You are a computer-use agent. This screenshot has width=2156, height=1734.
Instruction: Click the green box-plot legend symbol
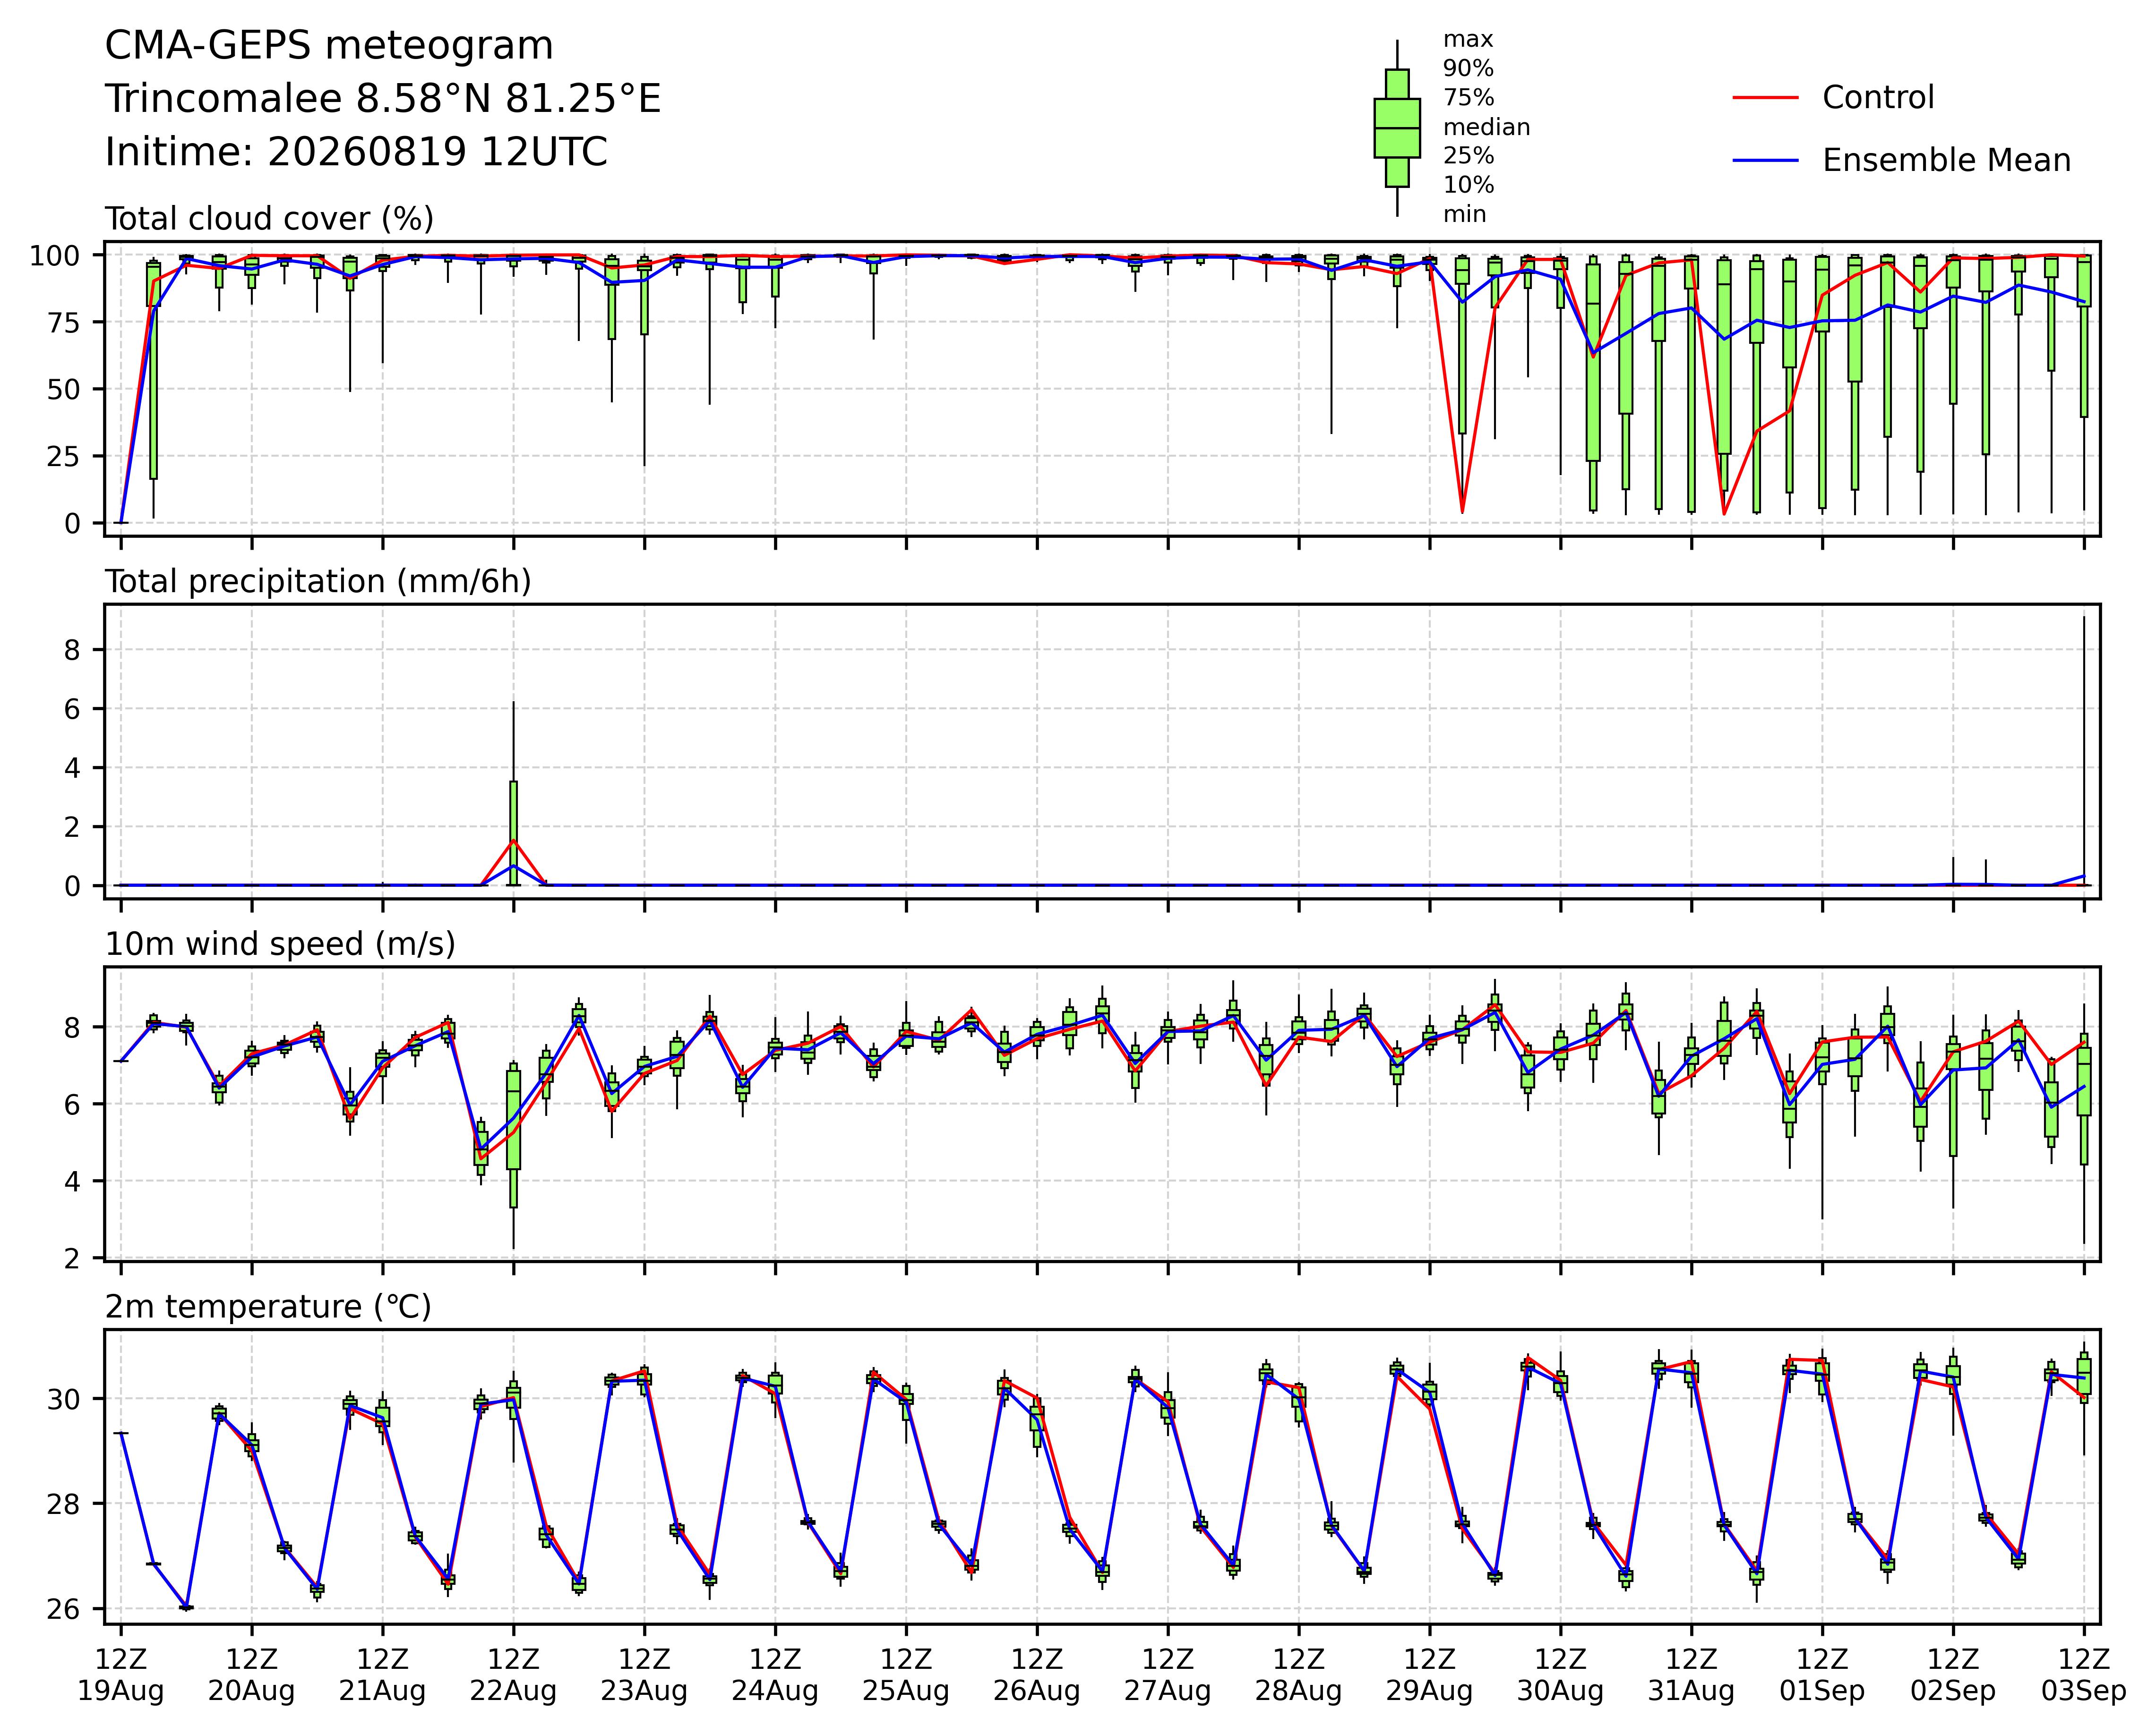click(x=1397, y=128)
